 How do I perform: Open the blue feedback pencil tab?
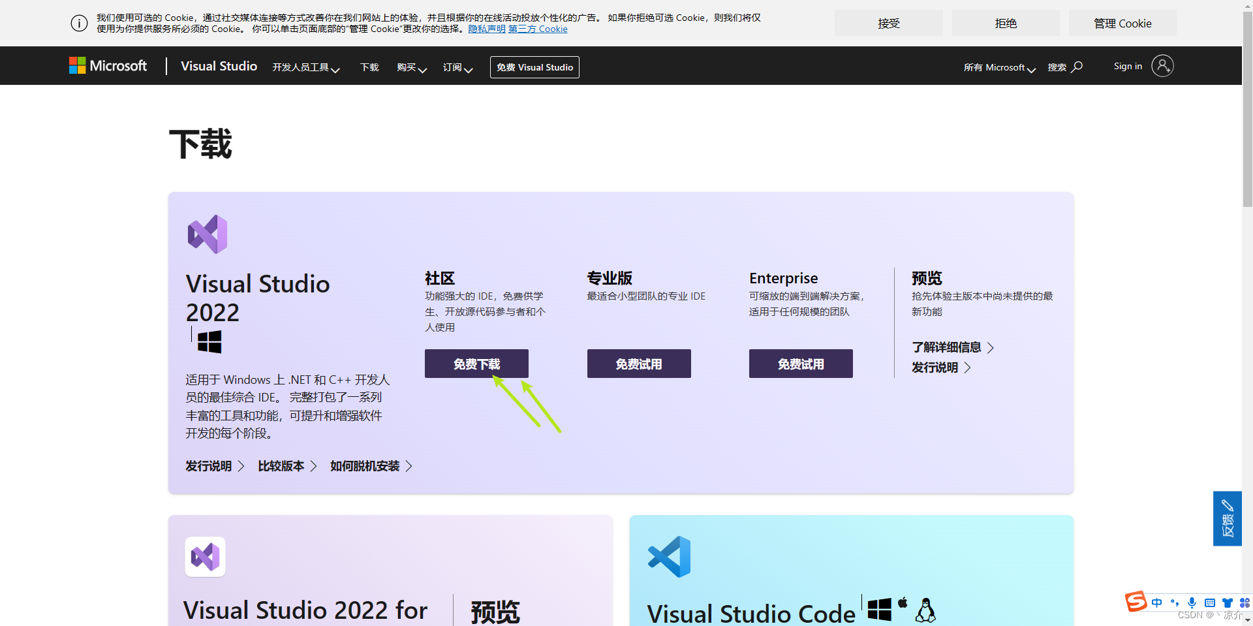click(1228, 518)
